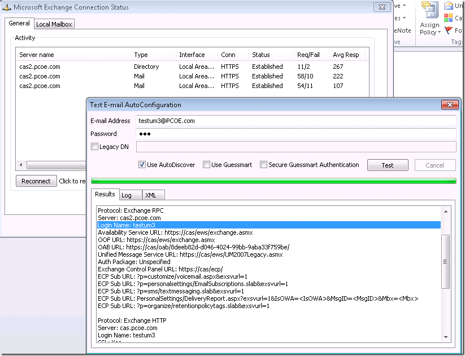Switch to the General tab

19,23
